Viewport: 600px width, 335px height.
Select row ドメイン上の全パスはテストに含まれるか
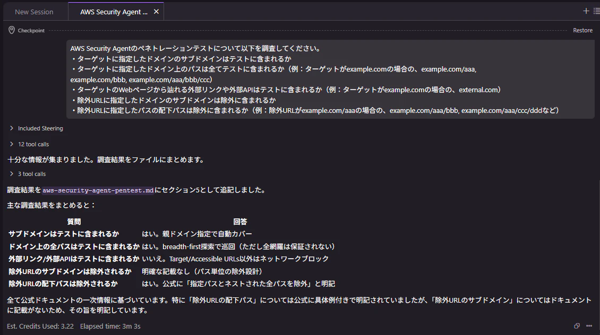(172, 246)
